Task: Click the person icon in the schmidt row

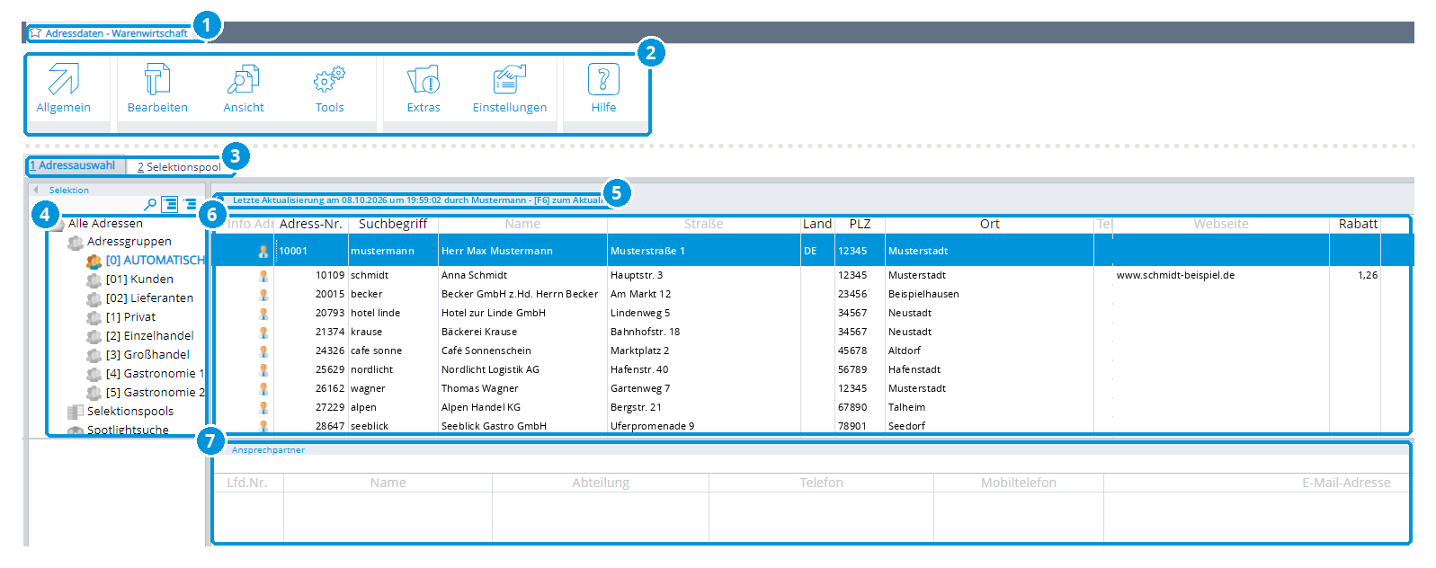Action: click(x=263, y=276)
